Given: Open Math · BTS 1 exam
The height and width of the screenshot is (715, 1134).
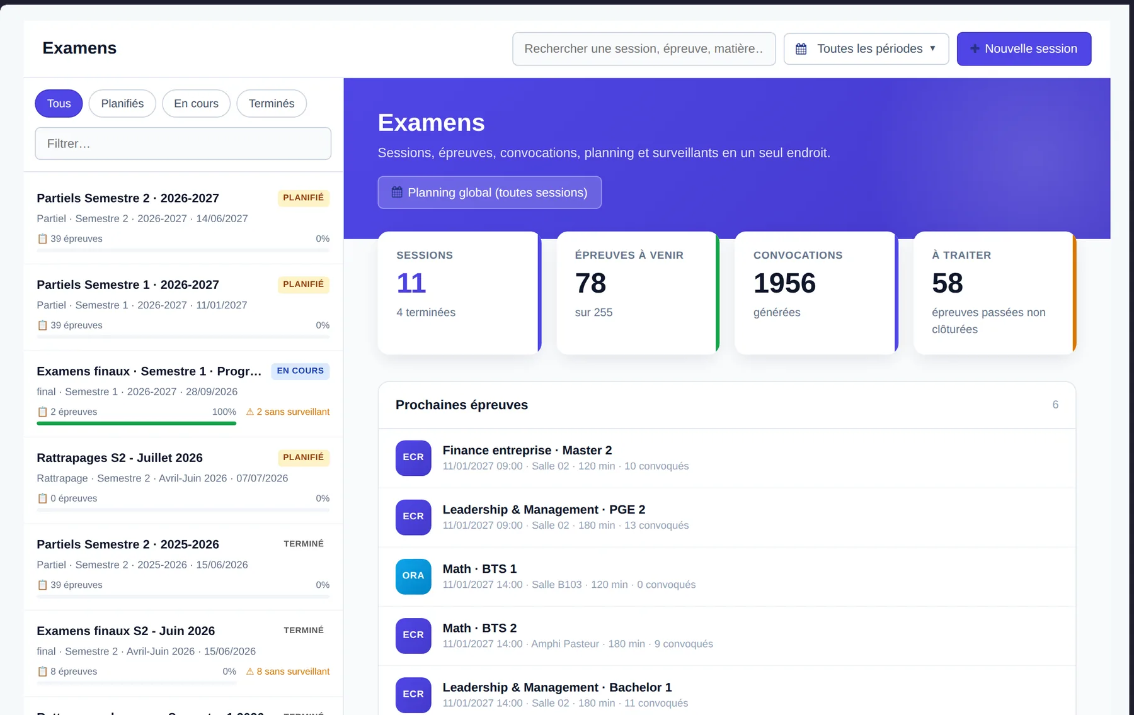Looking at the screenshot, I should click(726, 577).
